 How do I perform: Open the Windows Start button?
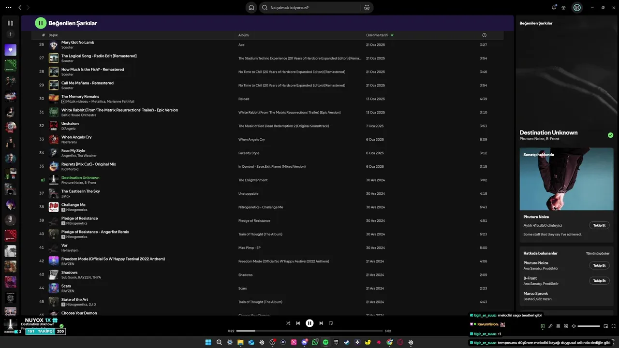[x=208, y=342]
